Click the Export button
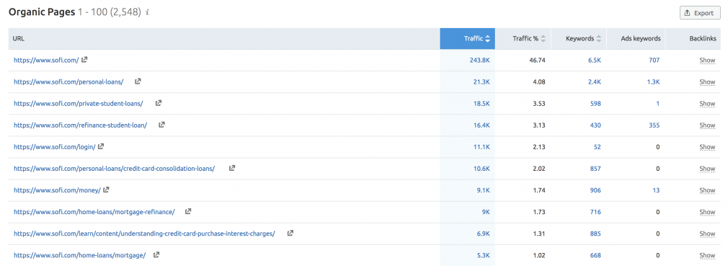Viewport: 728px width, 266px height. pos(700,13)
